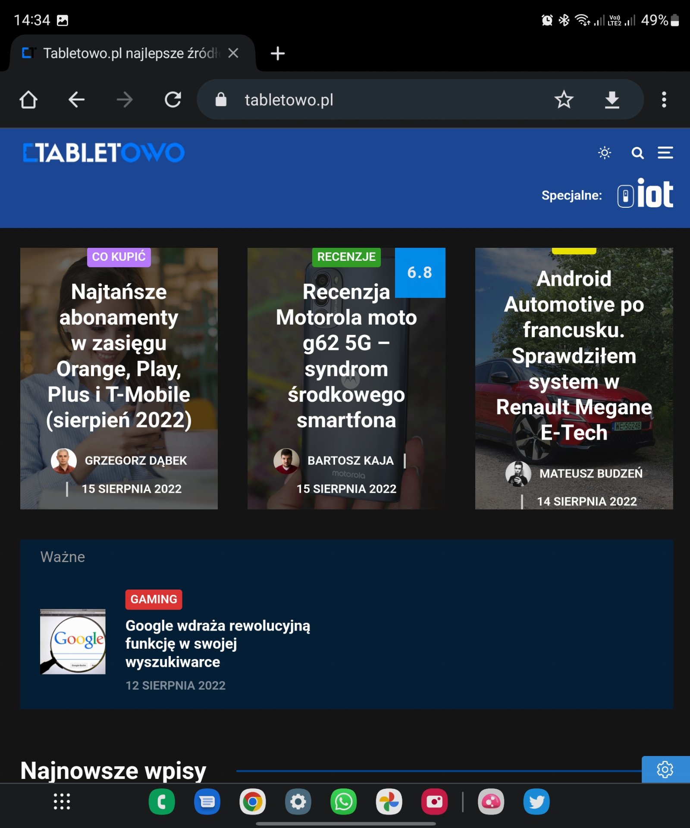Viewport: 690px width, 828px height.
Task: Open the Android Automotive Renault article
Action: click(x=574, y=356)
